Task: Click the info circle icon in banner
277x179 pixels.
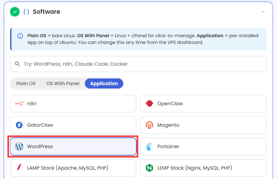Action: [20, 36]
